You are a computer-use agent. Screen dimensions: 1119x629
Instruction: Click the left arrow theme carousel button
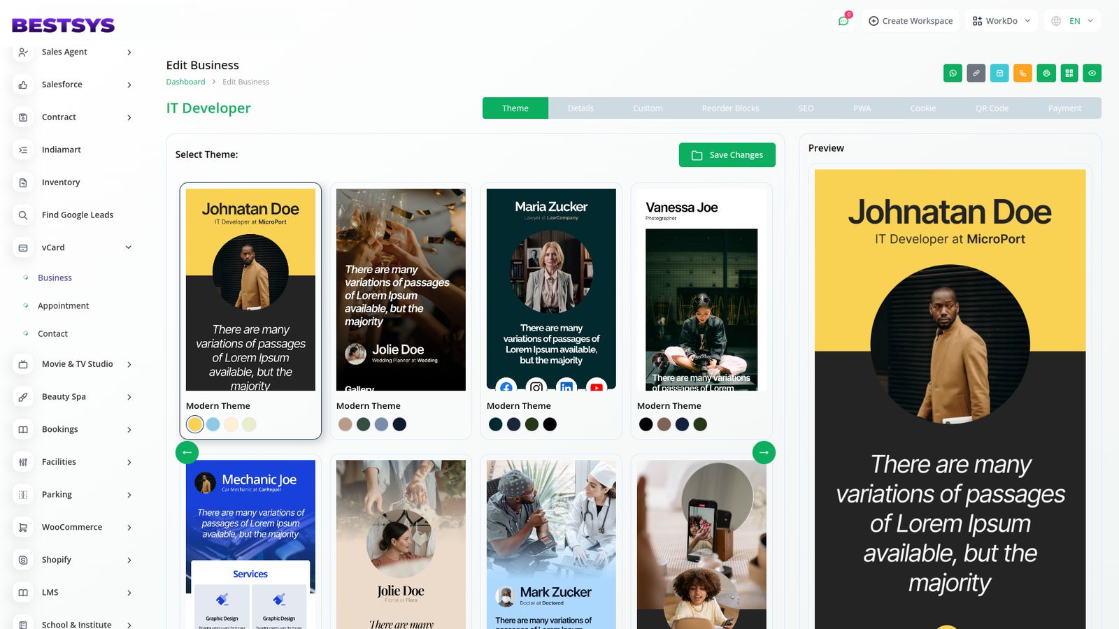pos(187,453)
